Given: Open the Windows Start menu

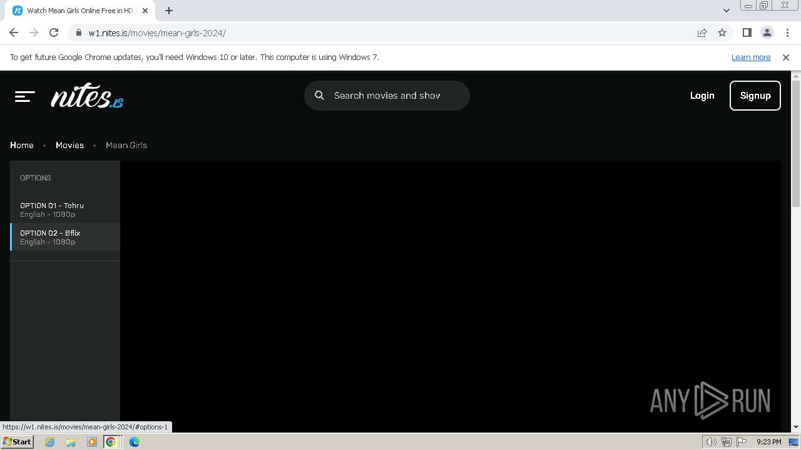Looking at the screenshot, I should (x=17, y=442).
